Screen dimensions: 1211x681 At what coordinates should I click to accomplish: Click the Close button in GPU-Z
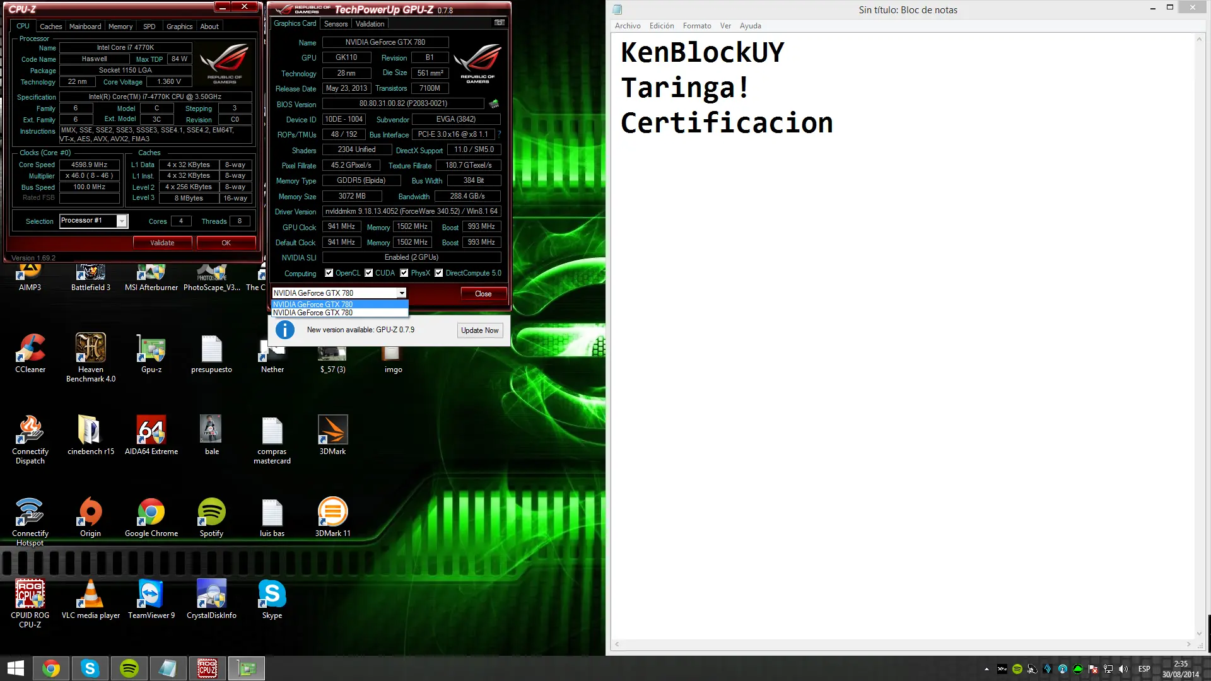483,294
